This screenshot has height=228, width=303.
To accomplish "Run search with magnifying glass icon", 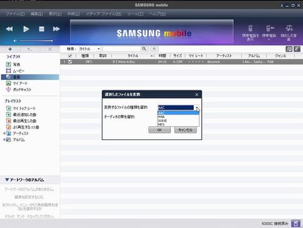I will [144, 49].
